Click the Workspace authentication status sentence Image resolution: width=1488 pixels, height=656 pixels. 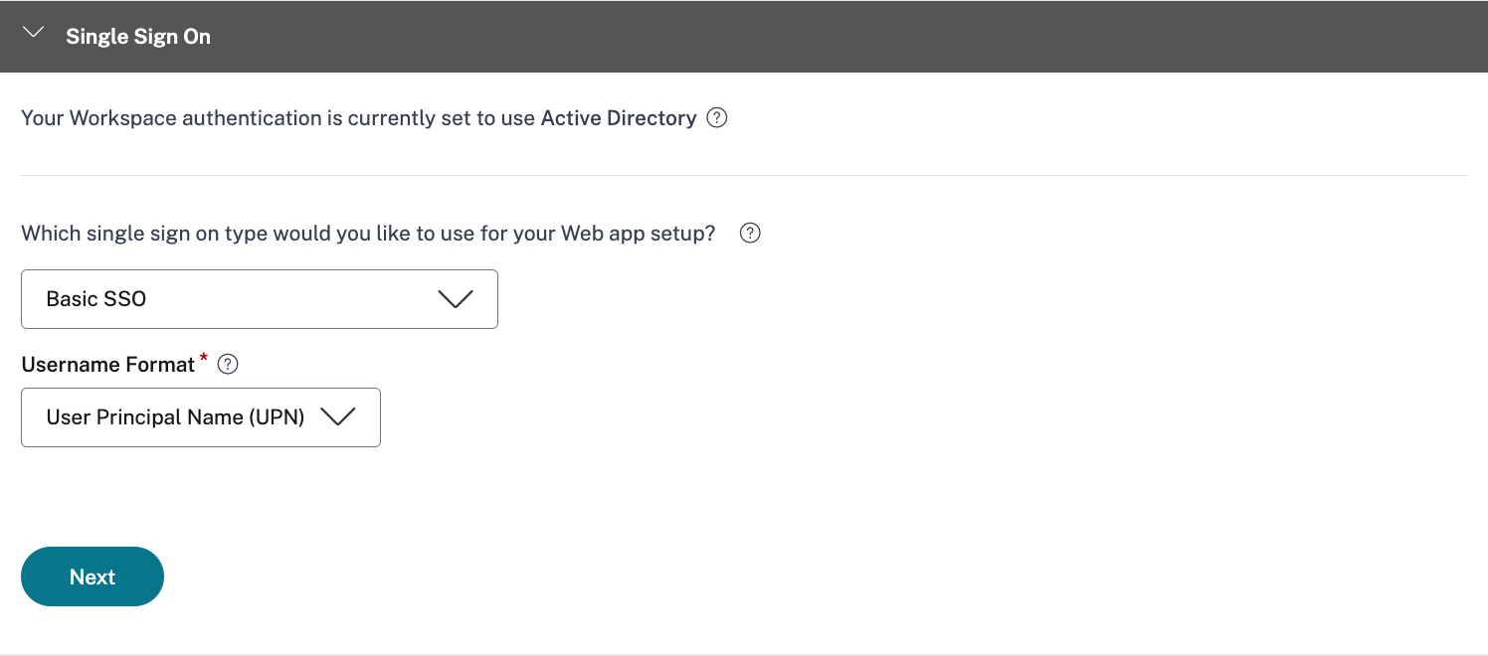[x=279, y=118]
